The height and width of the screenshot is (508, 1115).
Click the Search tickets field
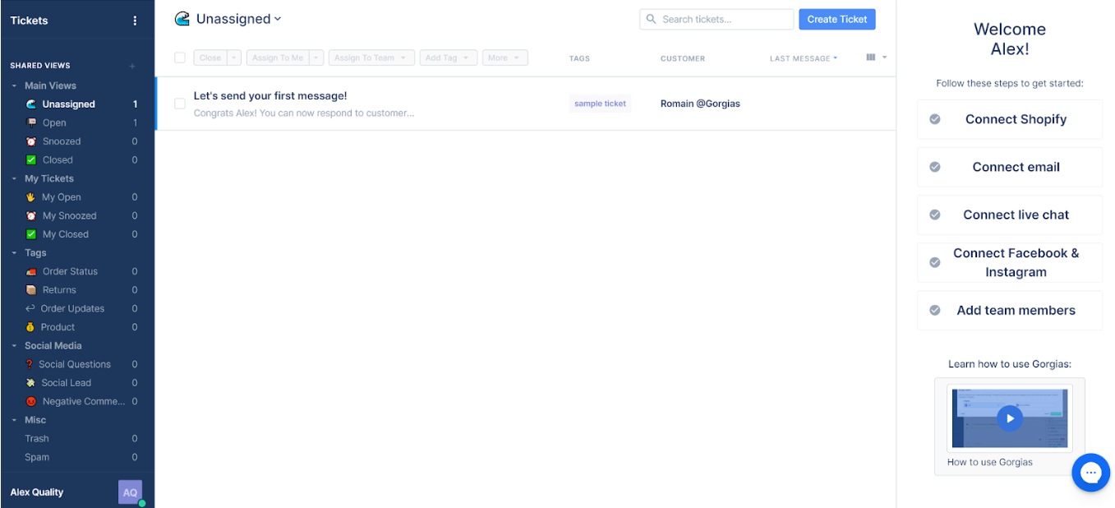723,20
